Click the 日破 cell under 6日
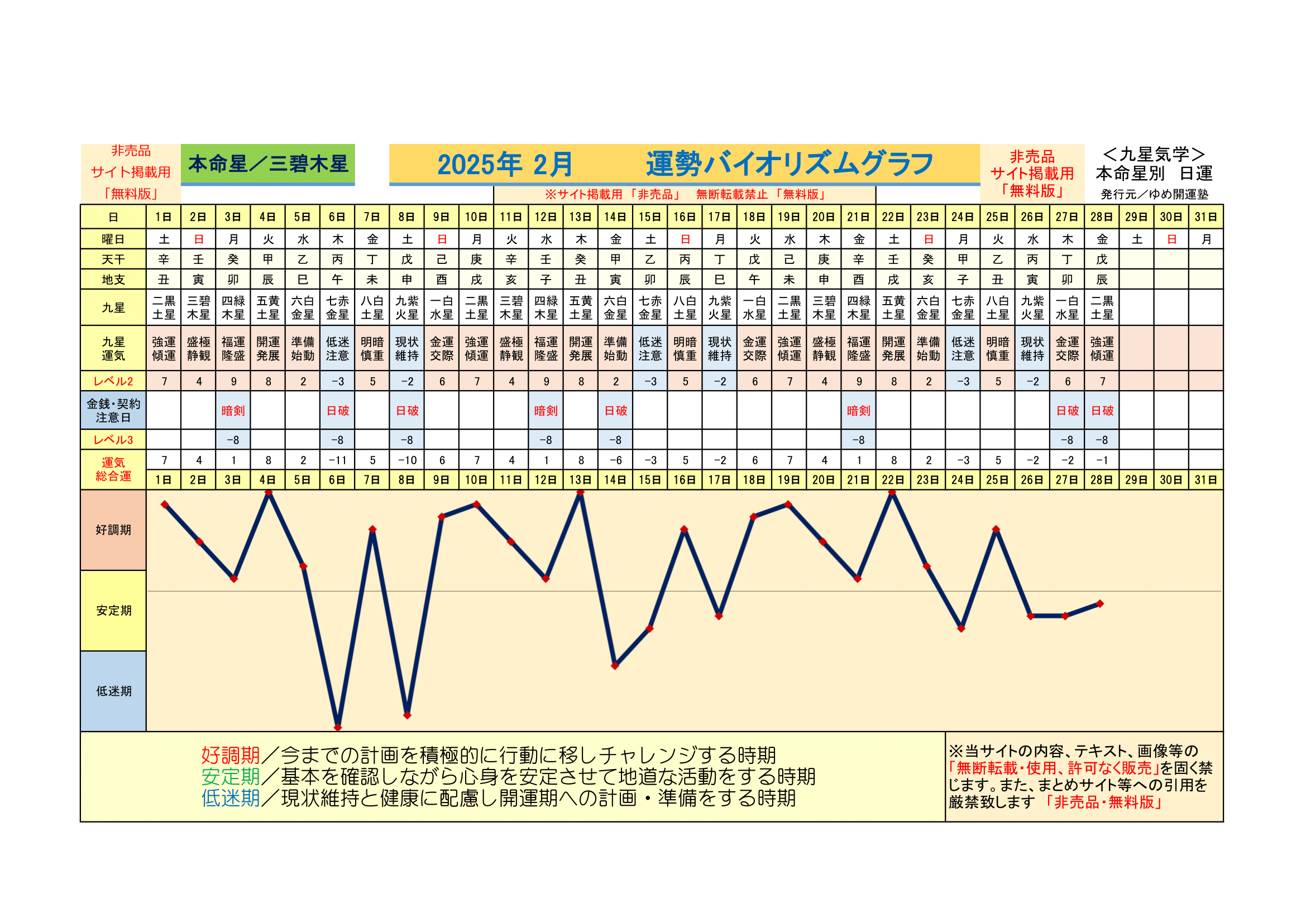 (337, 410)
